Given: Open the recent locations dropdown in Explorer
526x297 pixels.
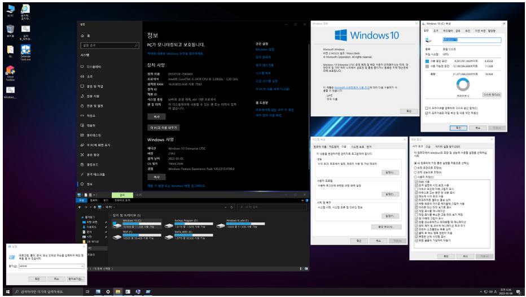Looking at the screenshot, I should click(90, 207).
